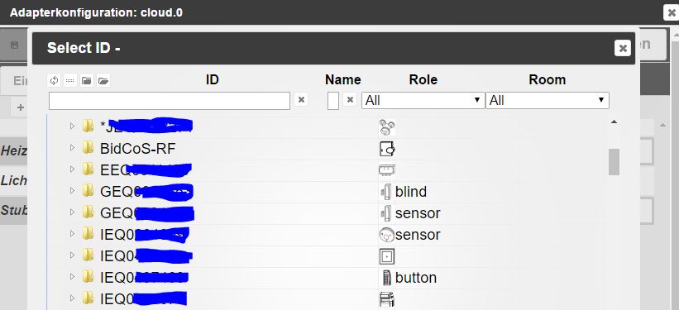The image size is (679, 310).
Task: Click the list scrollbar thumb
Action: click(614, 162)
